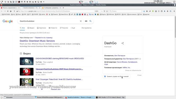The height and width of the screenshot is (99, 176).
Task: Open the Firefox home page button
Action: [x=11, y=11]
